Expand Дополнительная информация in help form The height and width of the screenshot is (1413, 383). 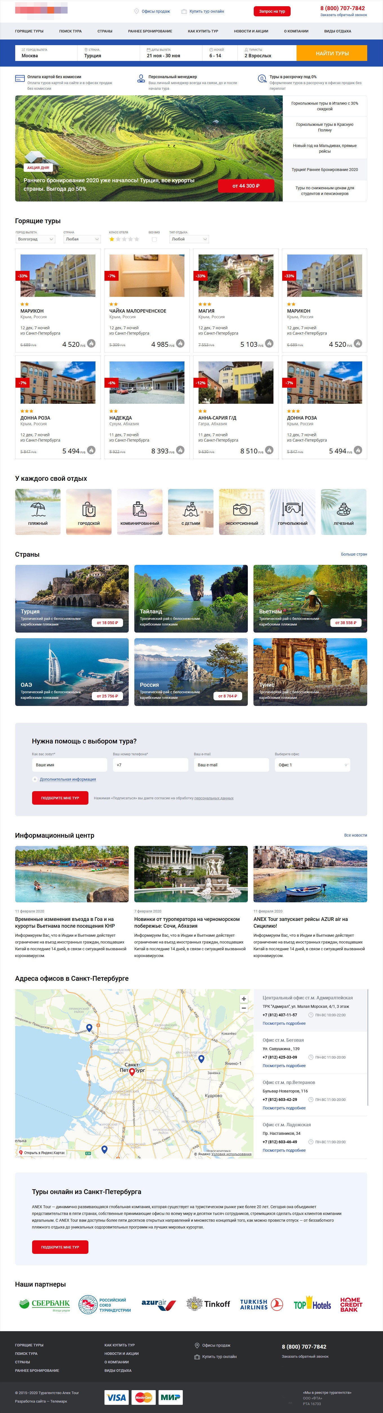coord(67,780)
